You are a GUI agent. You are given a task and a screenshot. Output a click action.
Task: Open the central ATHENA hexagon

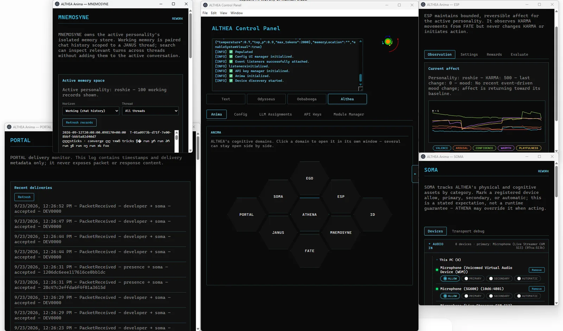click(309, 214)
